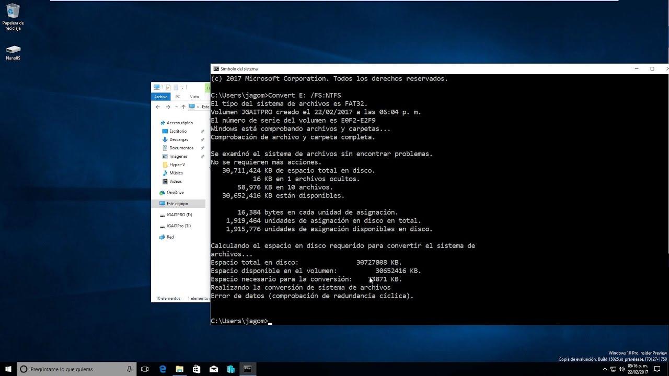Show hidden system tray icons

coord(605,369)
